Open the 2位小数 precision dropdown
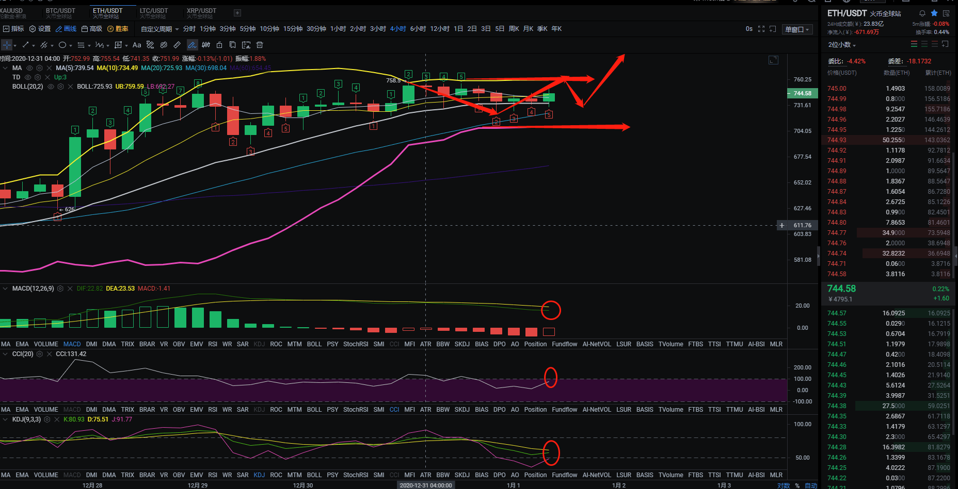The height and width of the screenshot is (489, 958). [x=842, y=45]
